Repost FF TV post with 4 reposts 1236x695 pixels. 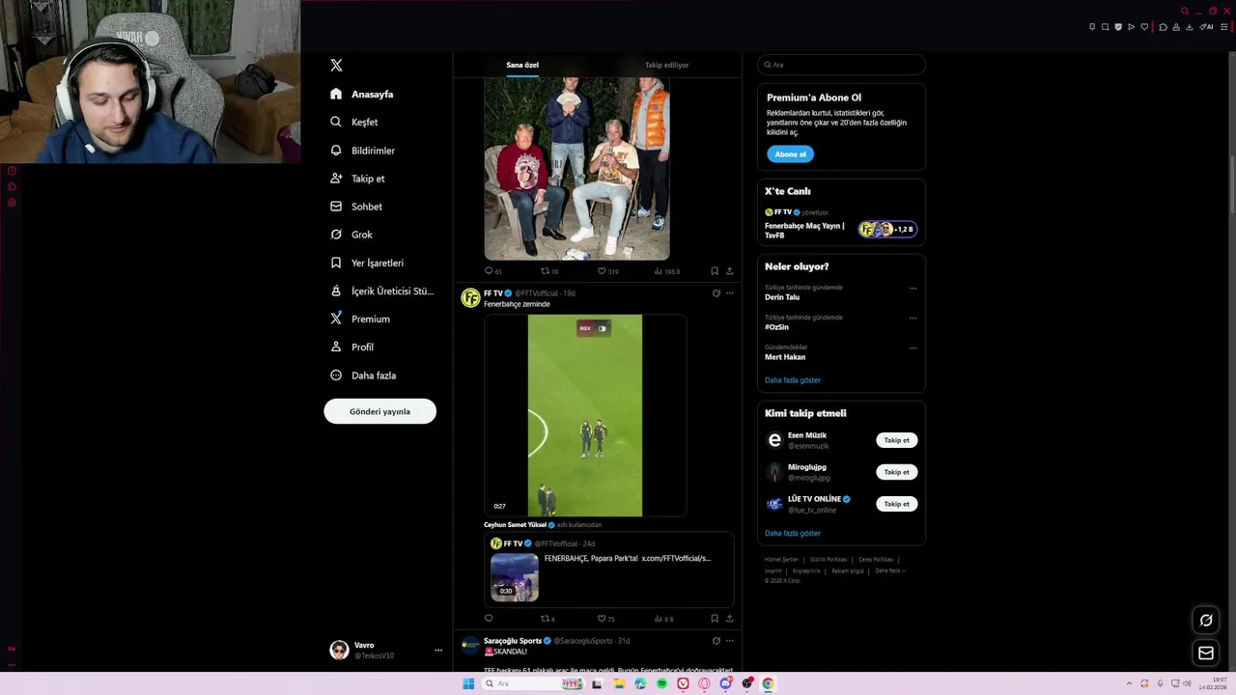pos(548,619)
